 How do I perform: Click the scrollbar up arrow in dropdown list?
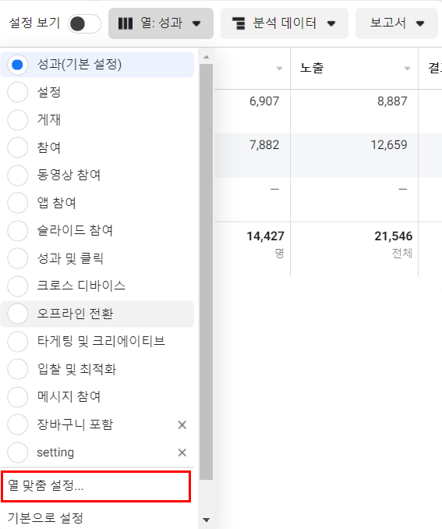[207, 57]
